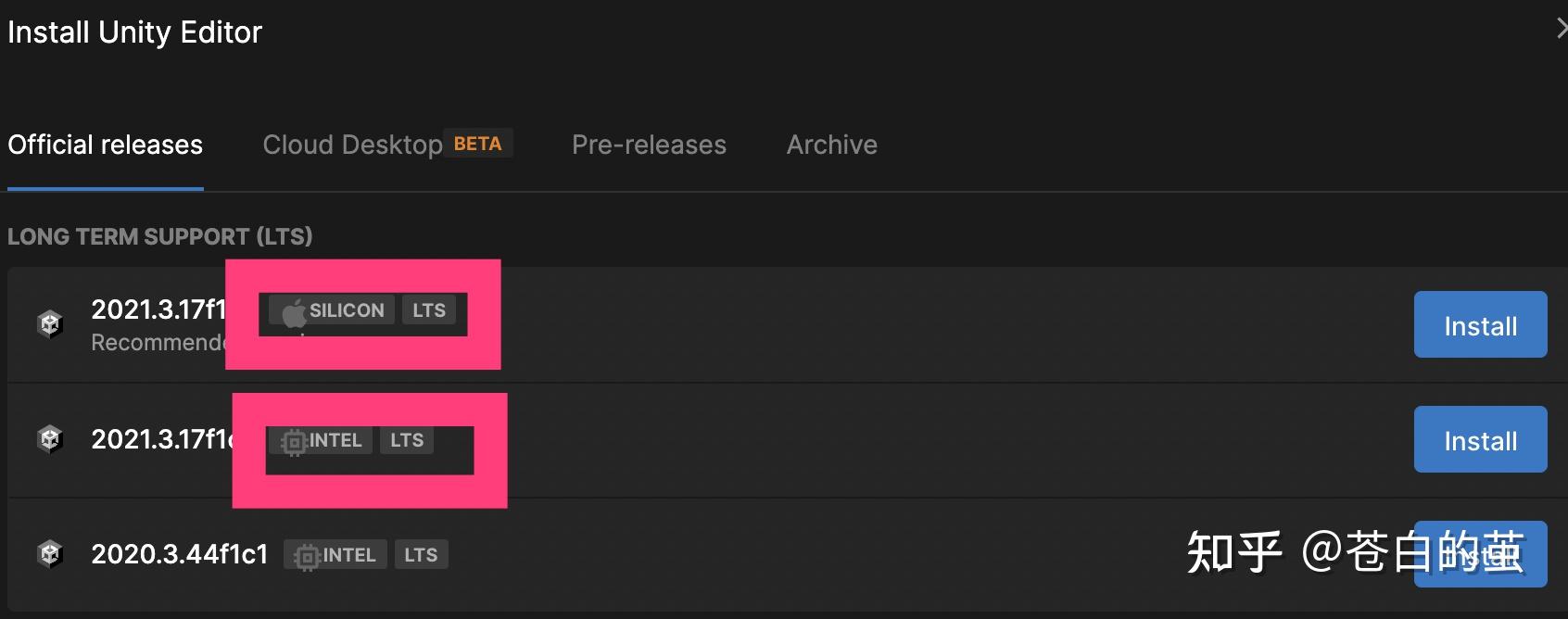Click the LTS badge next to SILICON
Viewport: 1568px width, 619px height.
429,310
